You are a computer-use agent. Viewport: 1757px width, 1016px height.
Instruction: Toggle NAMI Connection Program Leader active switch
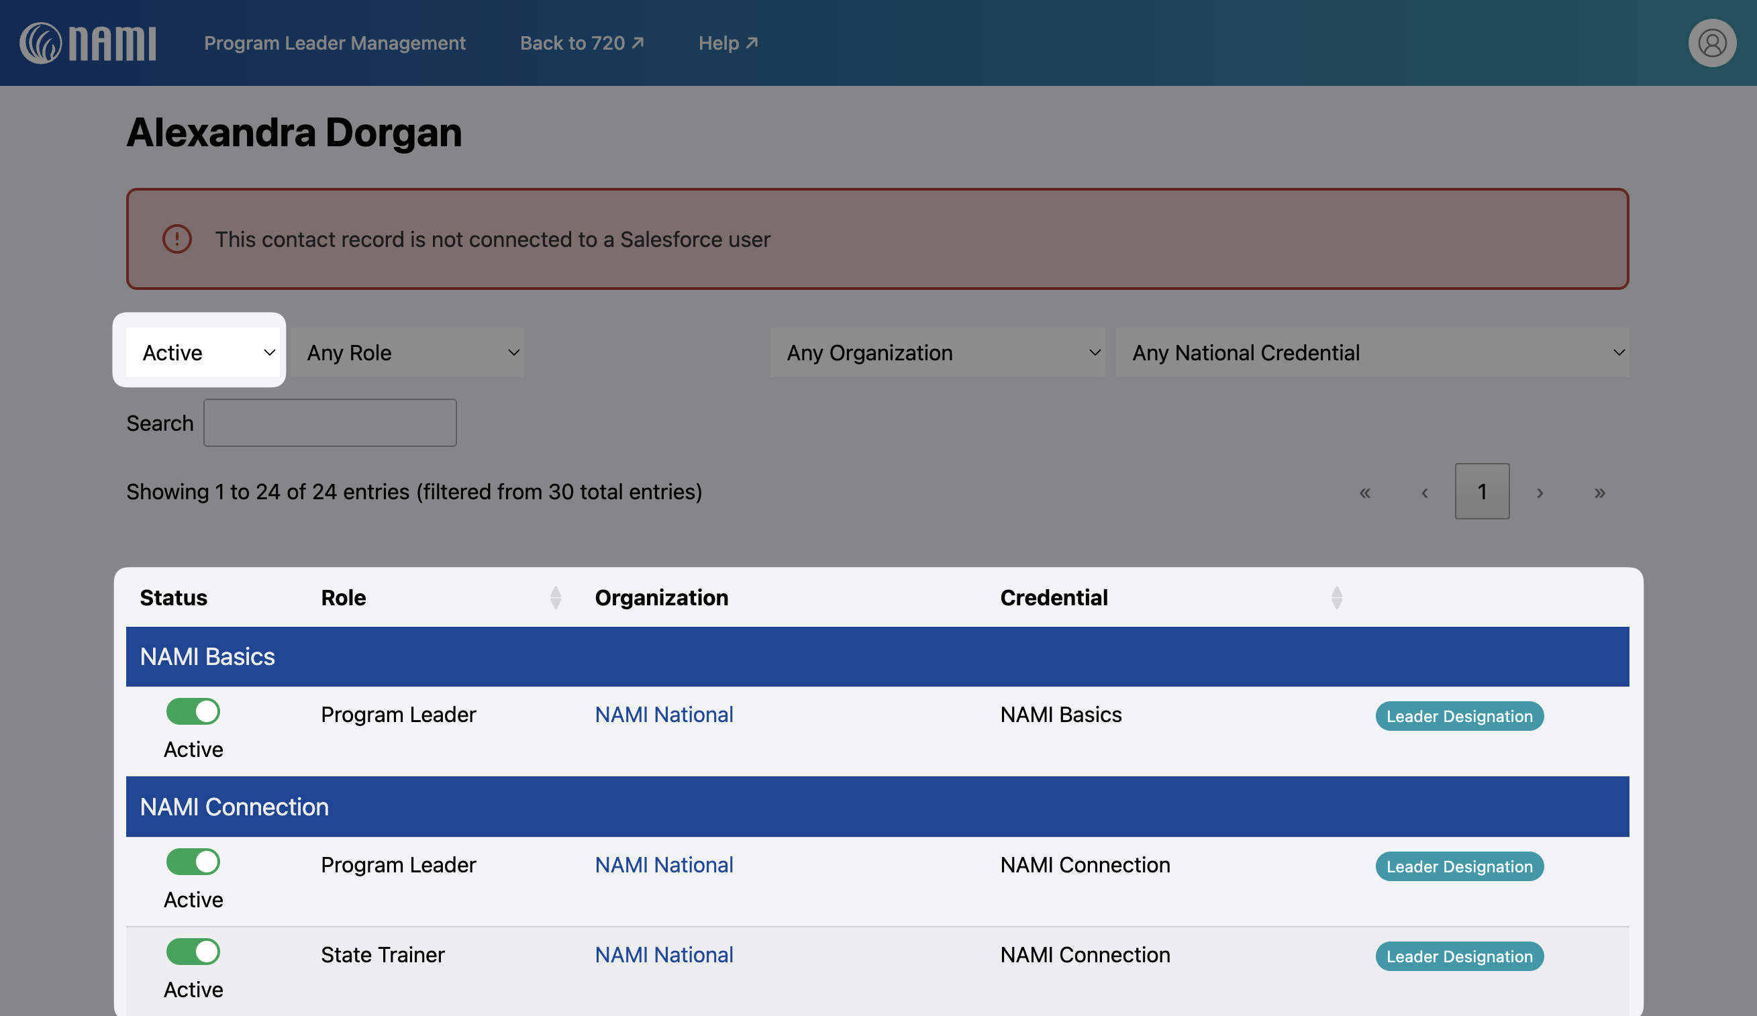(x=193, y=862)
